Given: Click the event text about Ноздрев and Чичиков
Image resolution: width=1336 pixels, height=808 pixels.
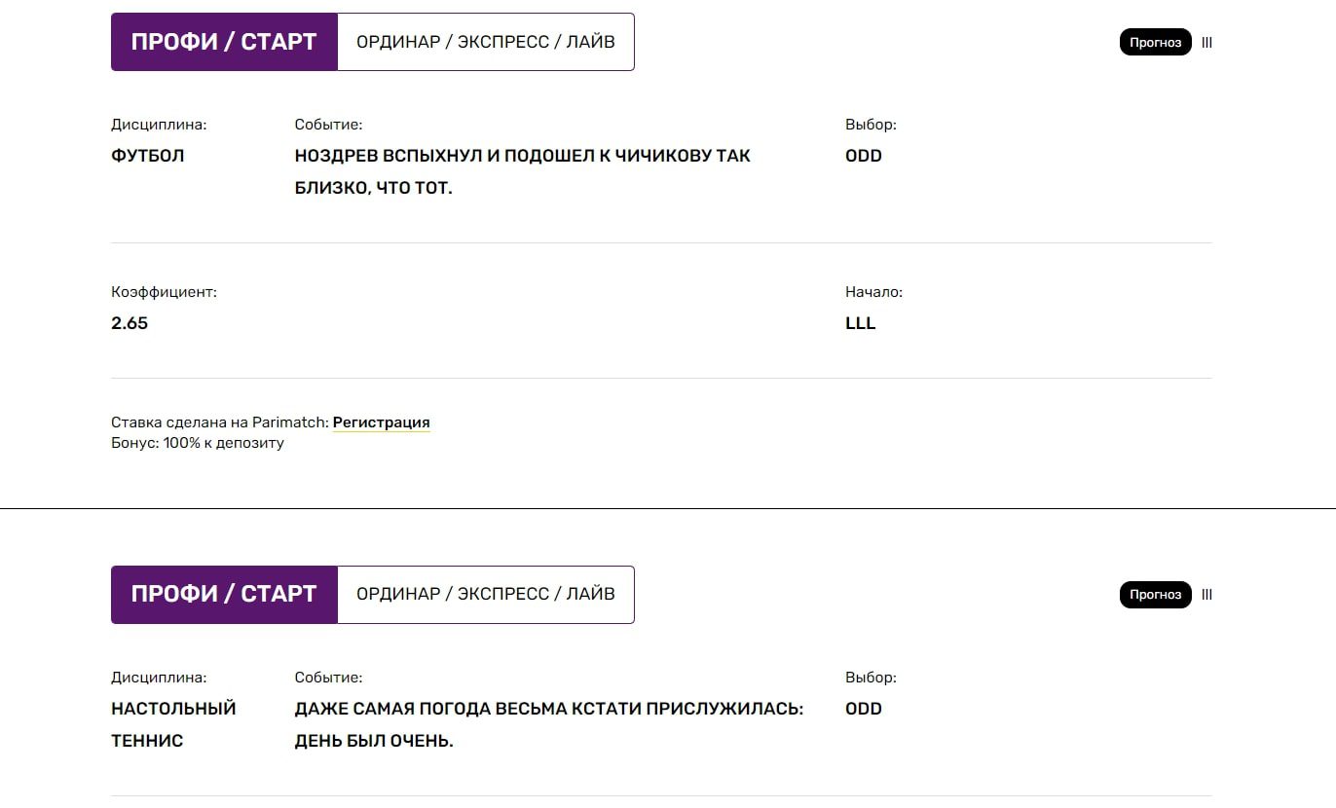Looking at the screenshot, I should point(523,171).
